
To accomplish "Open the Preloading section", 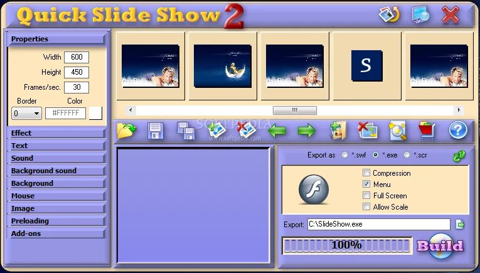I will point(56,221).
